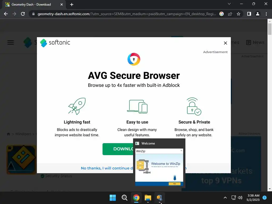The height and width of the screenshot is (204, 272).
Task: Open the Windows Start menu
Action: coord(113,198)
